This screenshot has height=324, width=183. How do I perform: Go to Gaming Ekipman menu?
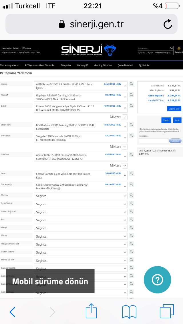click(x=103, y=65)
